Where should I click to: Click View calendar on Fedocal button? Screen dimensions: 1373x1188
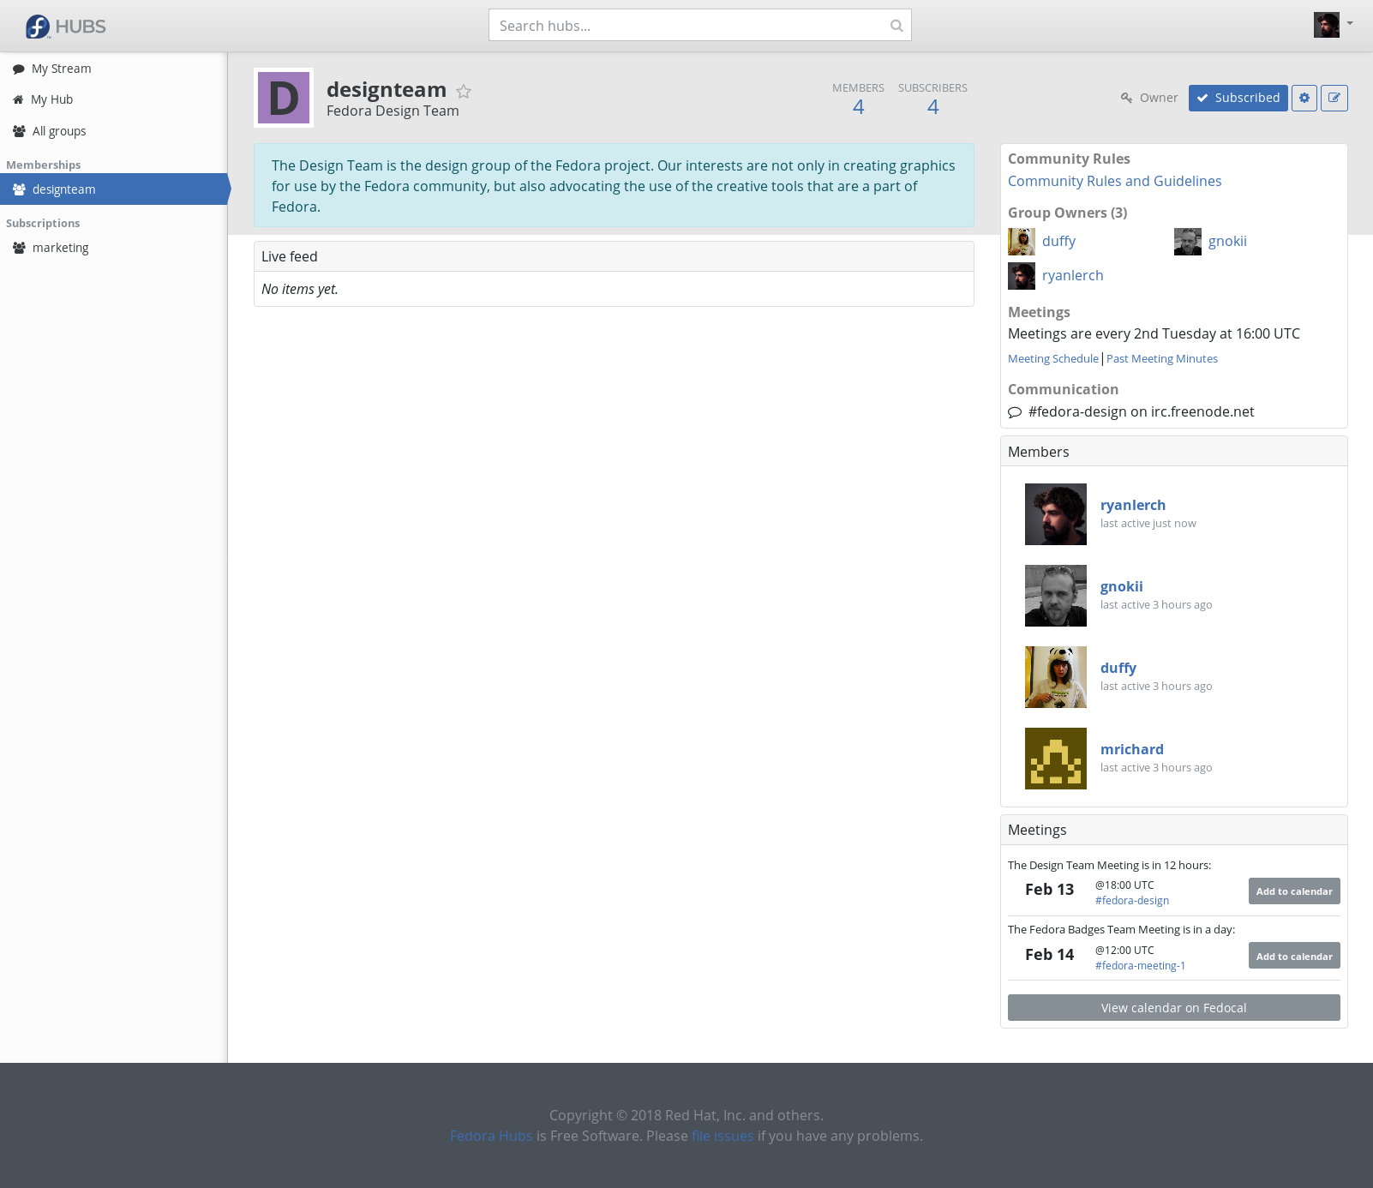1174,1008
